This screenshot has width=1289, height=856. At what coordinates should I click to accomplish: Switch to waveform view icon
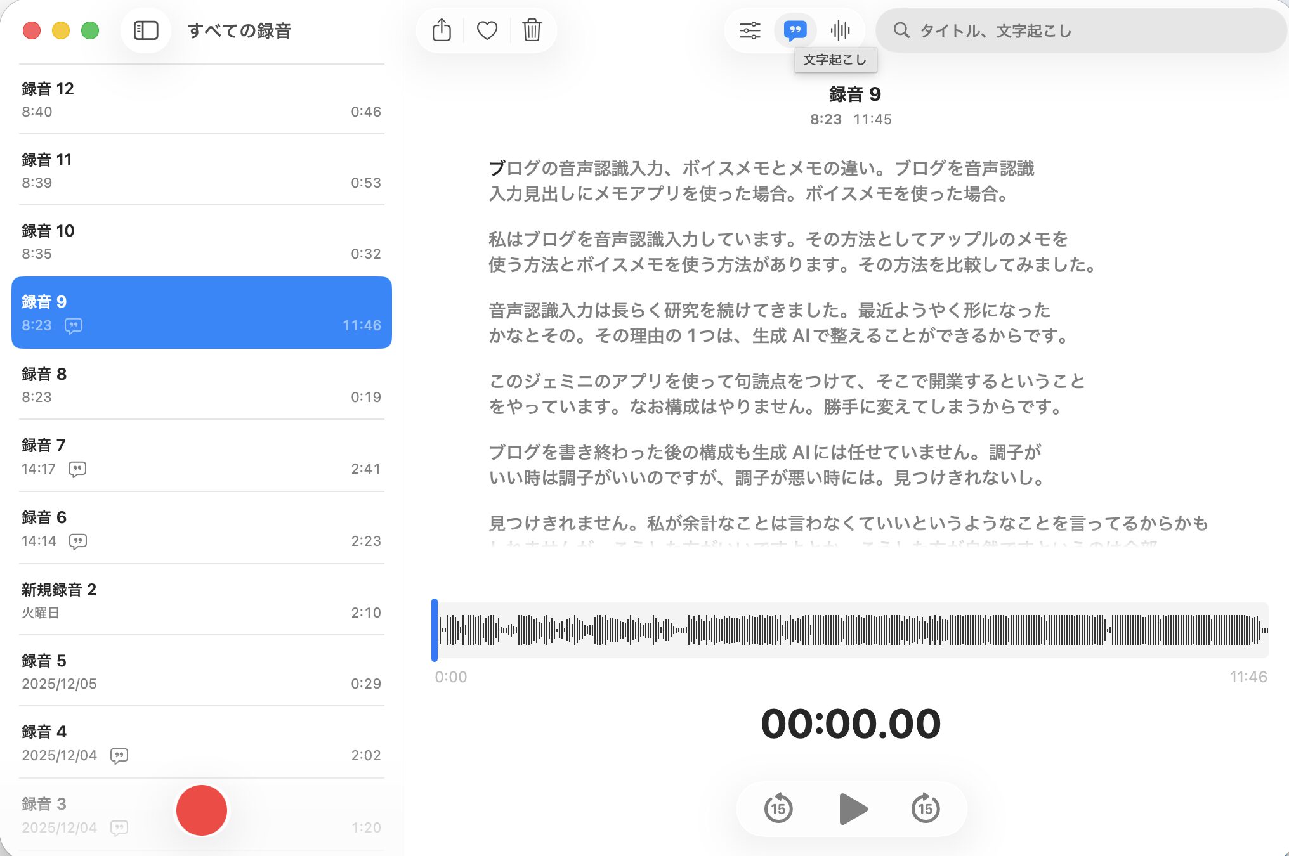(x=840, y=30)
